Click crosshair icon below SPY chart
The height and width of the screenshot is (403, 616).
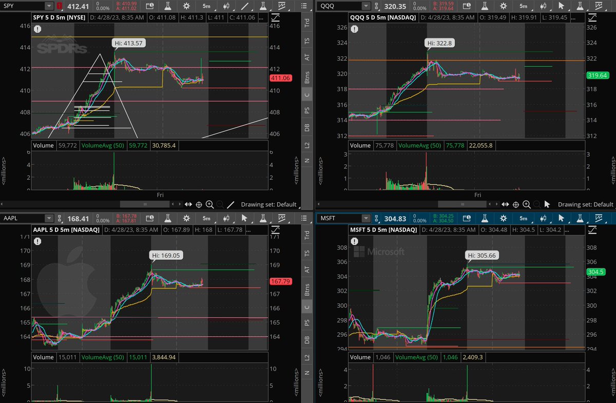[199, 204]
